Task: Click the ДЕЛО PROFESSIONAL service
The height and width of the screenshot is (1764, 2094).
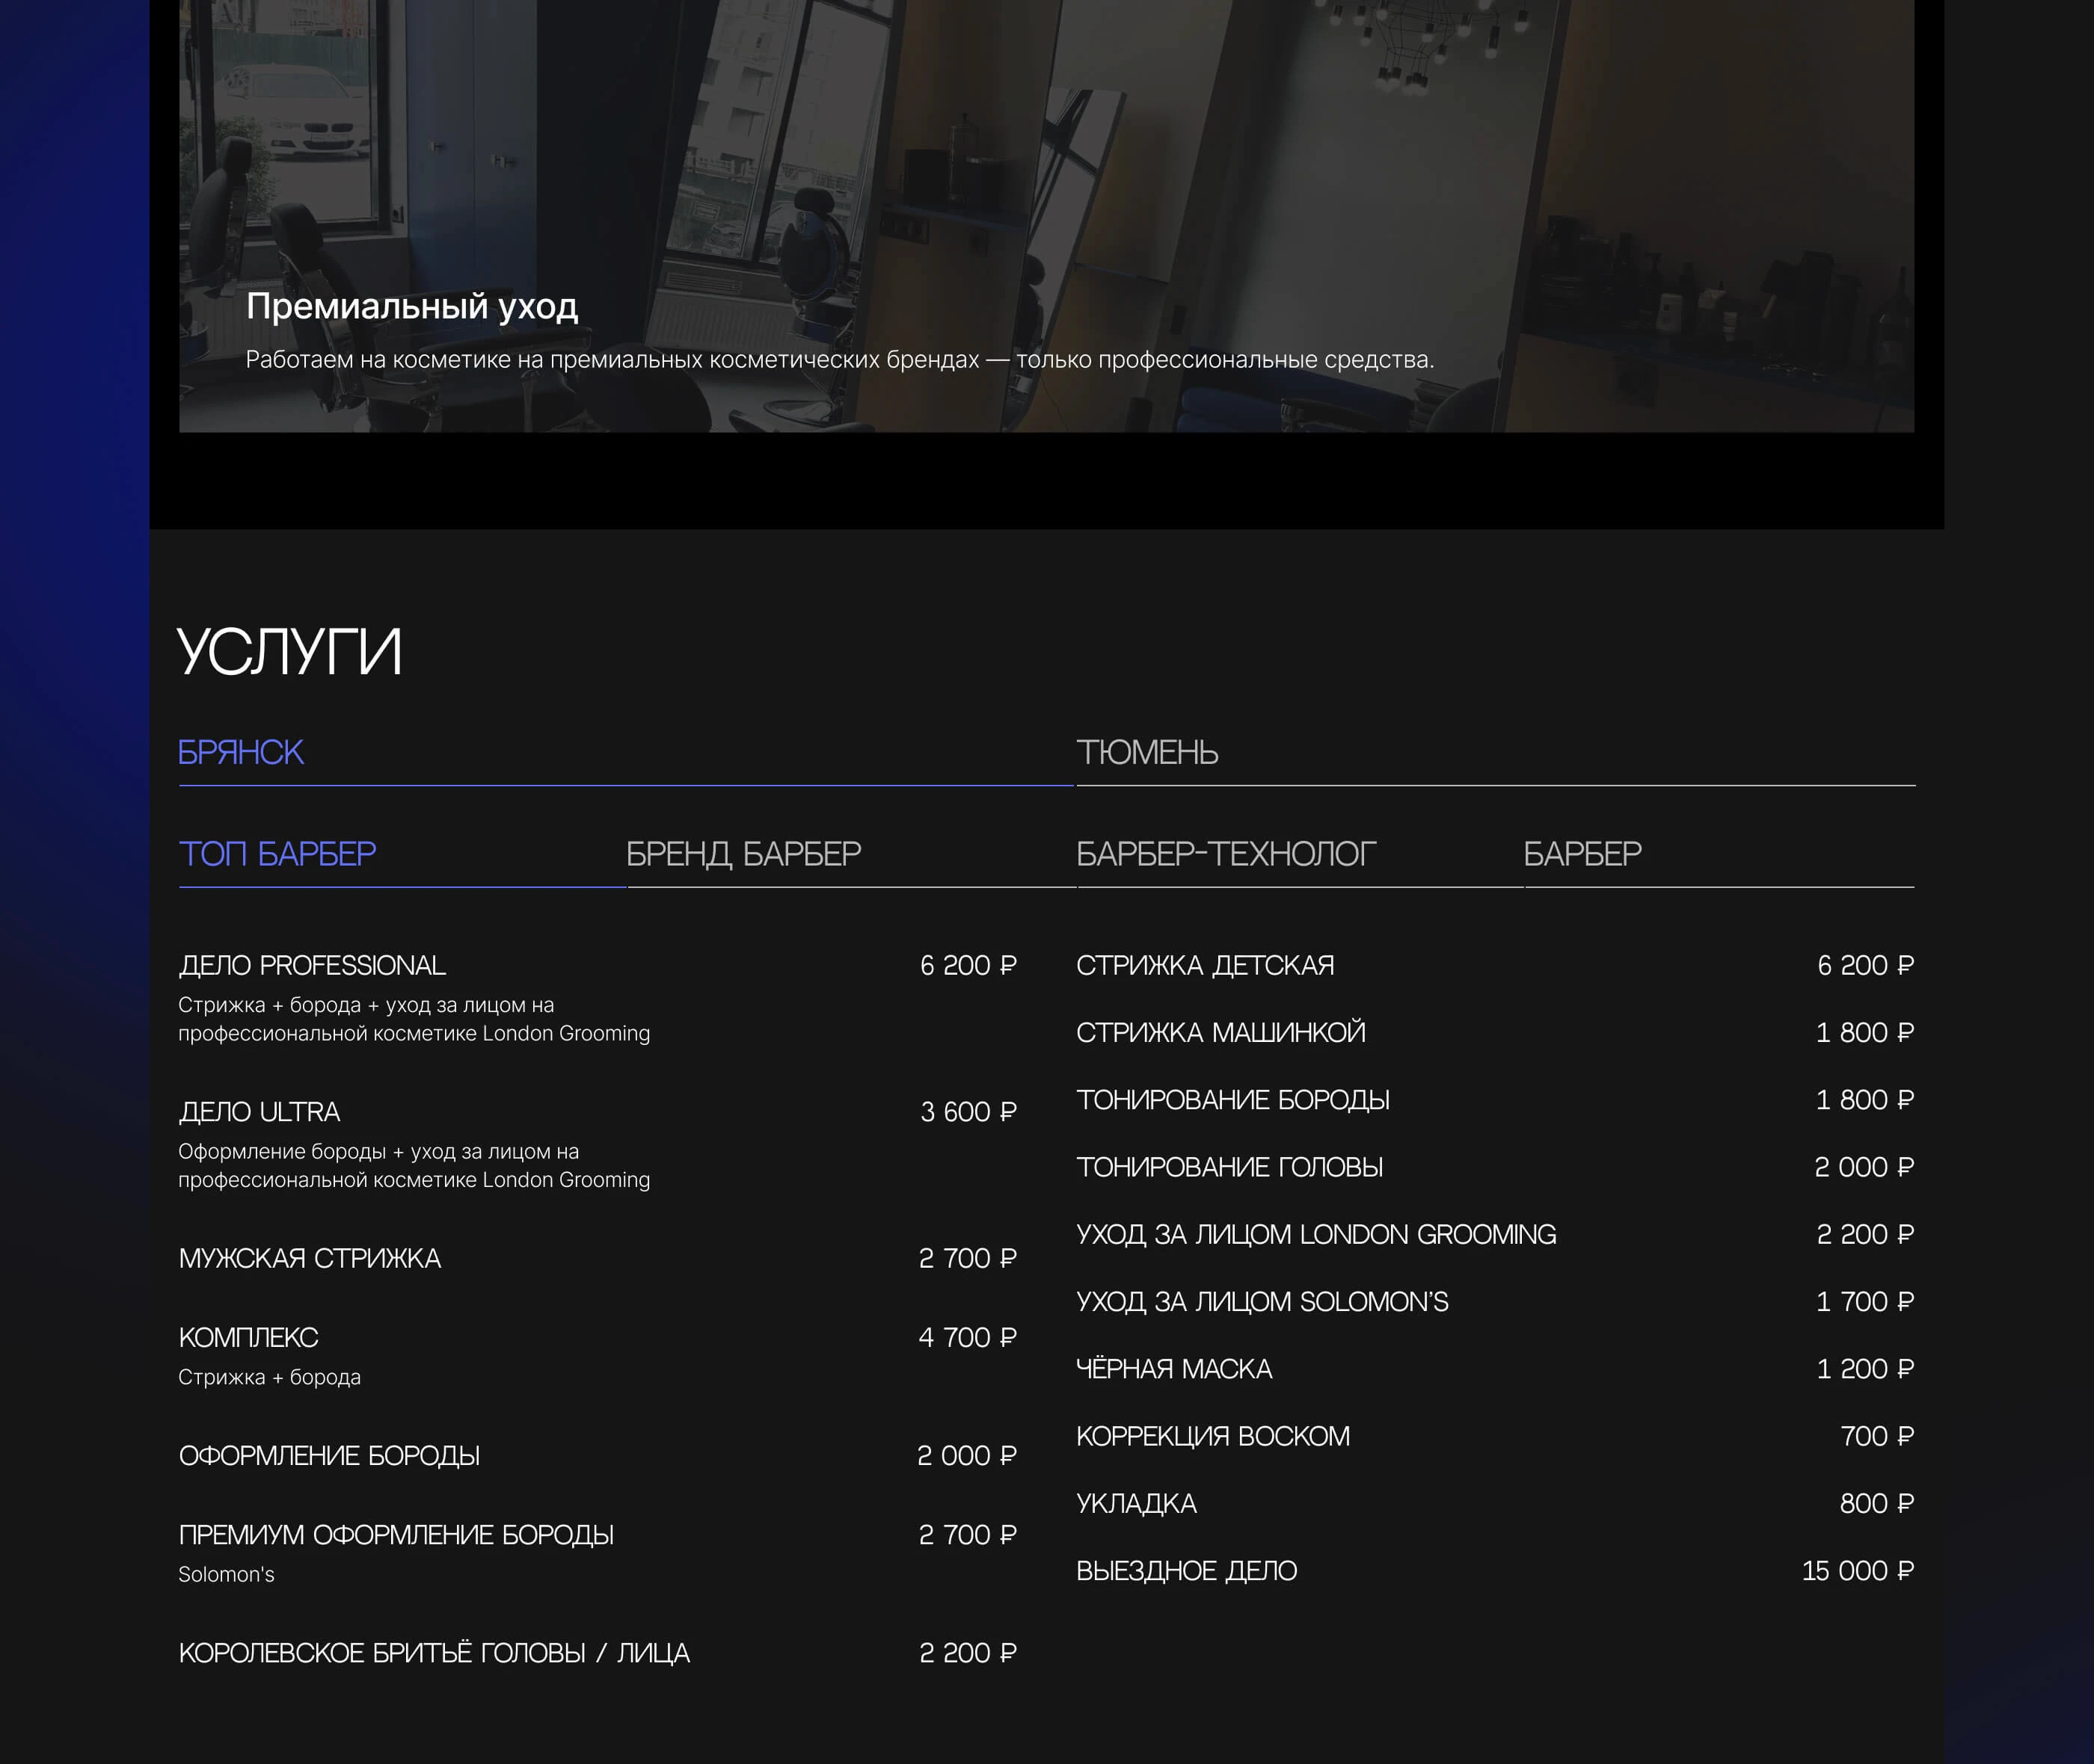Action: tap(312, 965)
